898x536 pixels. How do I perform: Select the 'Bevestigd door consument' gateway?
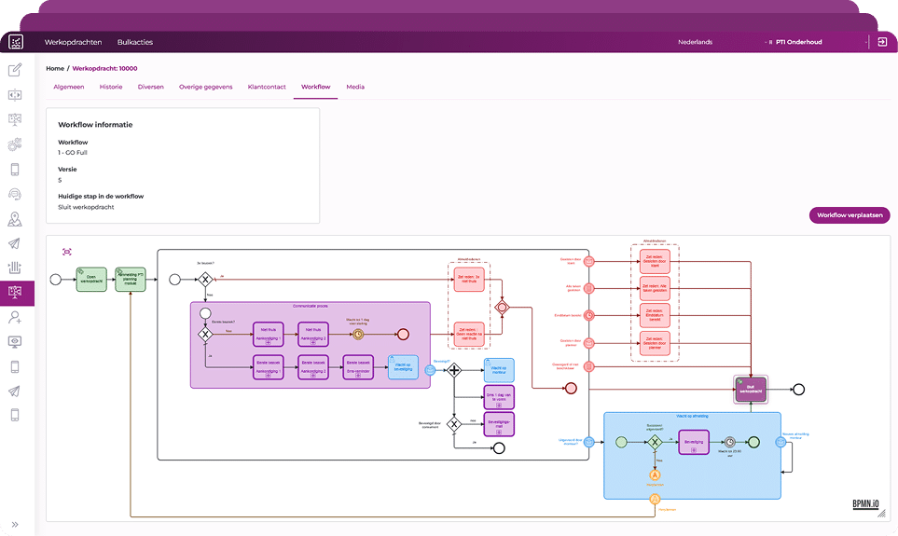pyautogui.click(x=454, y=424)
